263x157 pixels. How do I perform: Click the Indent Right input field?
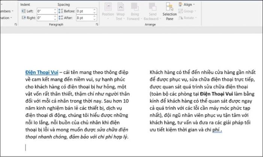pyautogui.click(x=45, y=18)
